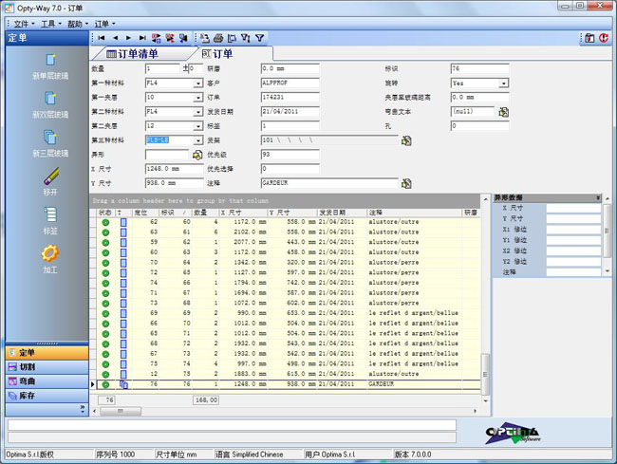
Task: Click the blue arrow record toolbar icon
Action: point(183,38)
